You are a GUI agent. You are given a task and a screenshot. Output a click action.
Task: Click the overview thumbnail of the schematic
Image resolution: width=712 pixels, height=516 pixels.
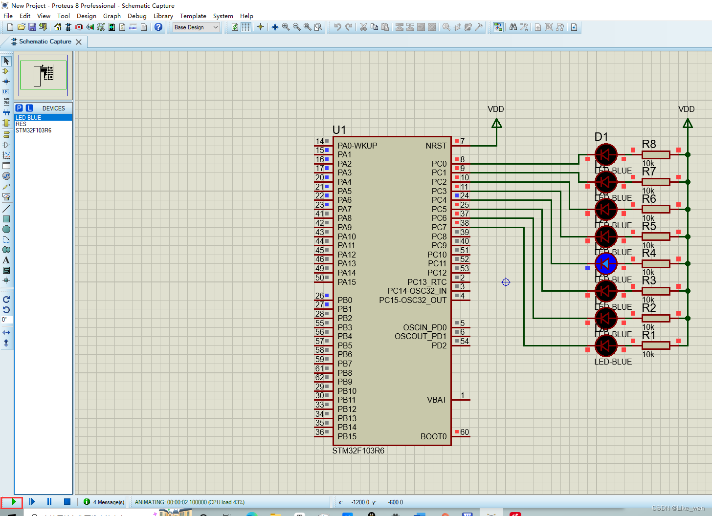coord(43,75)
